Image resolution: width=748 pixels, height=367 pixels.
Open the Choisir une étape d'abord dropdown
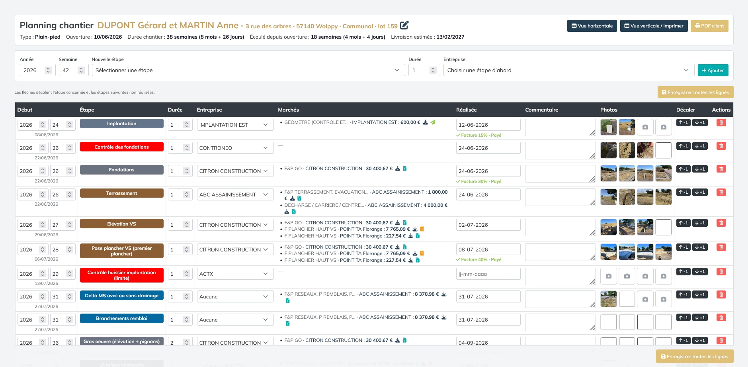coord(569,70)
